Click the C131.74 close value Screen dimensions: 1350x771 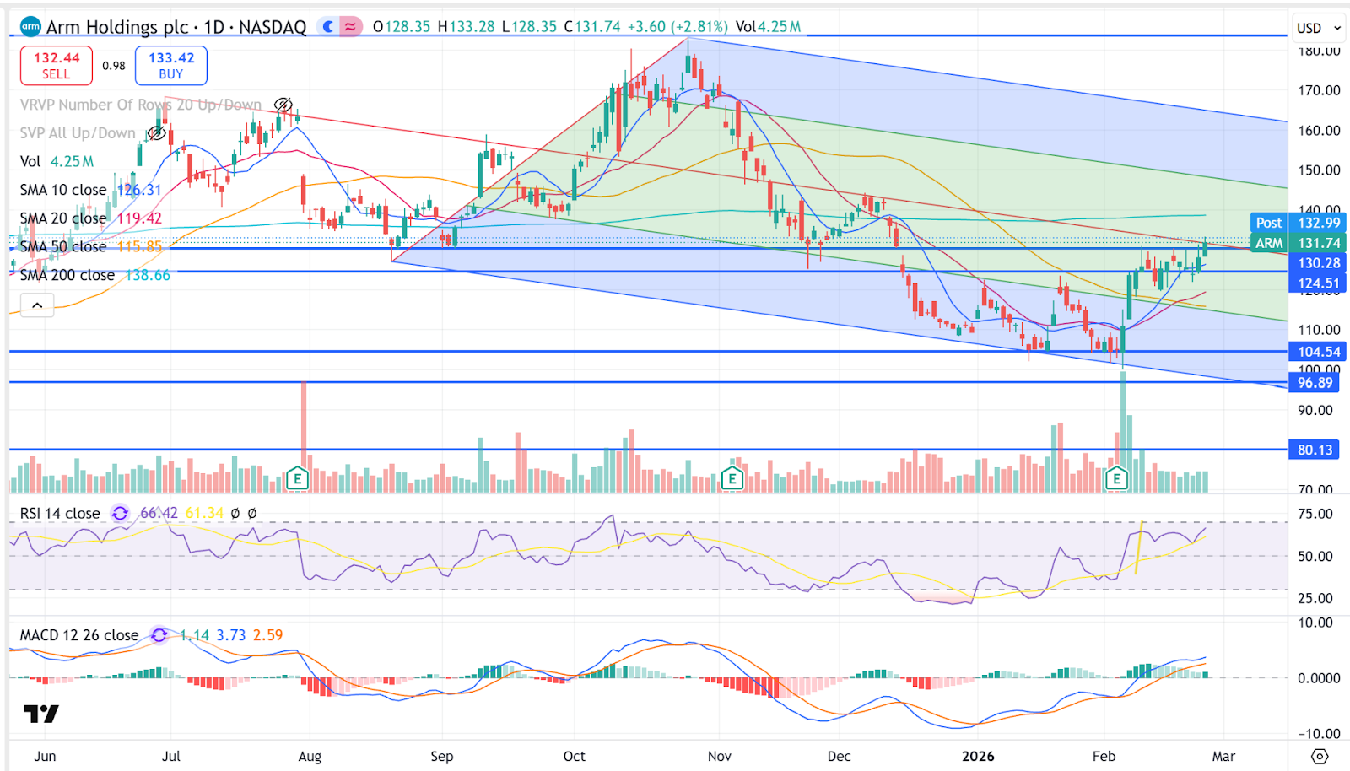(592, 27)
